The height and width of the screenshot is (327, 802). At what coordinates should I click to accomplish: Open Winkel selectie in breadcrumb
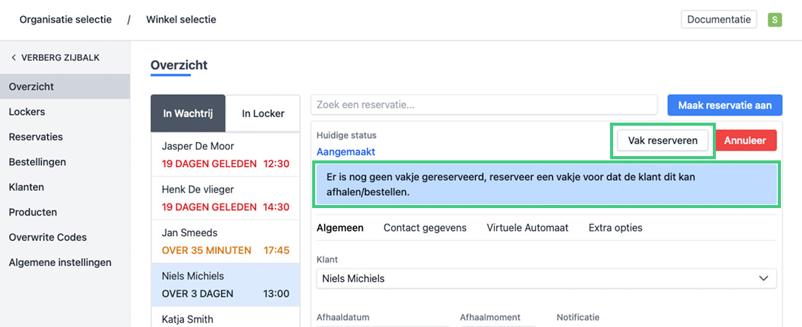pyautogui.click(x=181, y=20)
